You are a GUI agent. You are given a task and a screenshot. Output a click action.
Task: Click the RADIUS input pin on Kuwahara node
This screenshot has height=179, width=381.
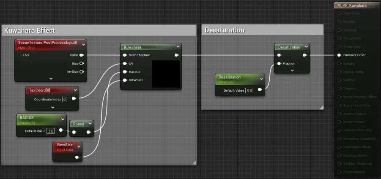pos(125,72)
